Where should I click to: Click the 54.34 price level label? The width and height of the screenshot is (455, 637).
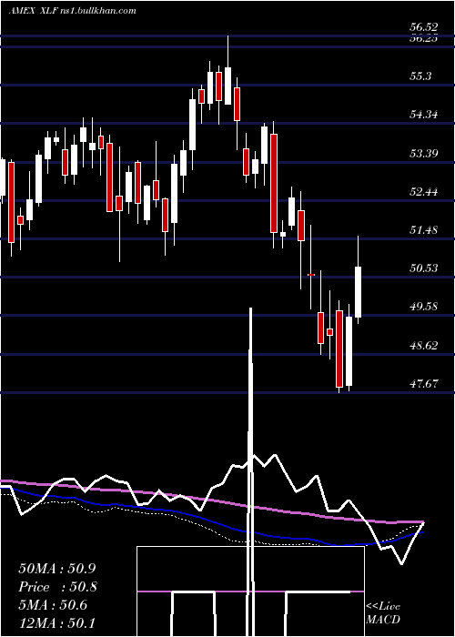(424, 115)
